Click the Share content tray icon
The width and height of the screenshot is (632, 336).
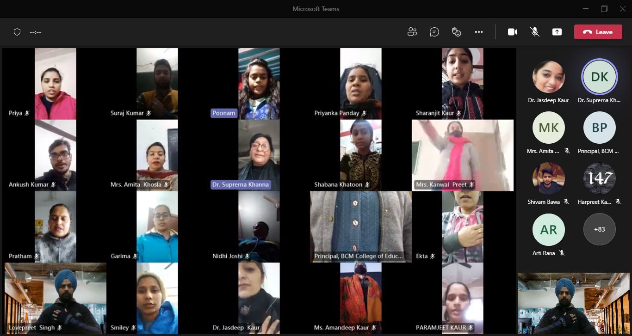click(557, 32)
